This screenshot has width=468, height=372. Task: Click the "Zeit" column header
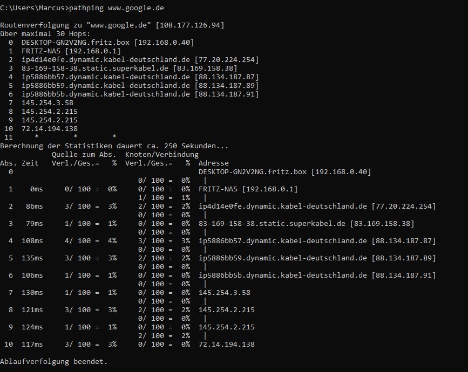[x=30, y=163]
